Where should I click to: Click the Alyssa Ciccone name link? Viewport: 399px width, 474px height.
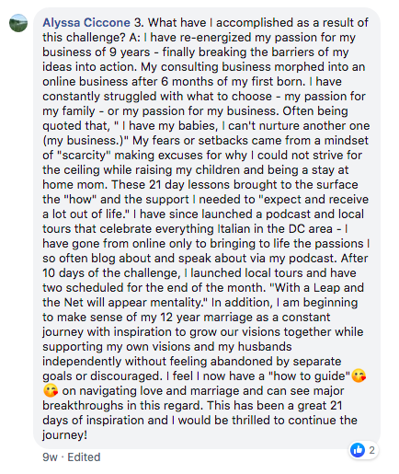click(x=86, y=23)
